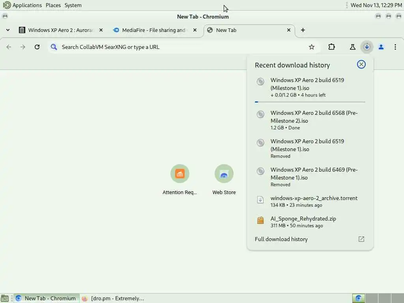This screenshot has height=303, width=404.
Task: Open Full download history external link icon
Action: [361, 239]
